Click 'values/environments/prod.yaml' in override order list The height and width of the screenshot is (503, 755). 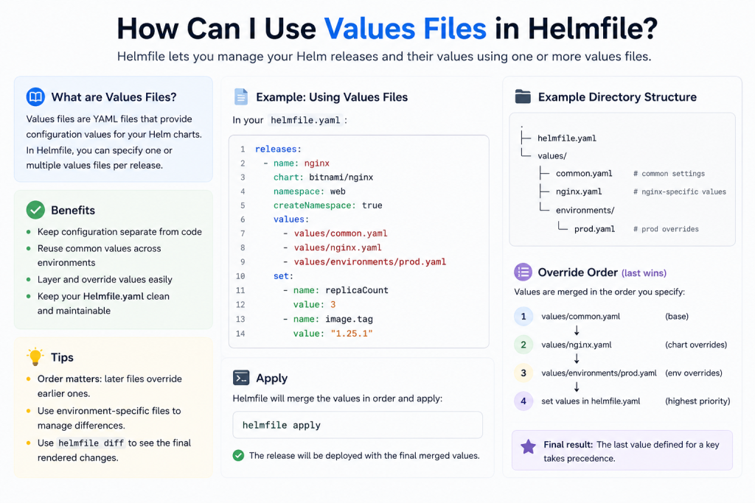click(599, 373)
